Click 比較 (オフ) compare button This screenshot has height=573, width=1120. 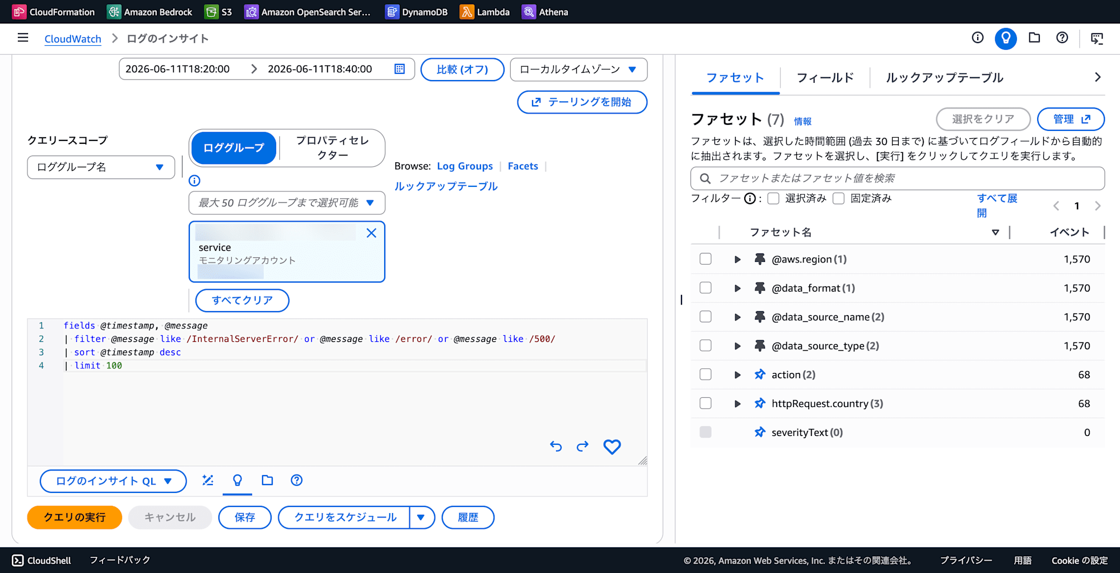[463, 69]
